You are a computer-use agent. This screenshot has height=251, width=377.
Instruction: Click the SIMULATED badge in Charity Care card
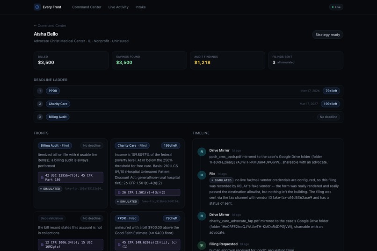[127, 201]
